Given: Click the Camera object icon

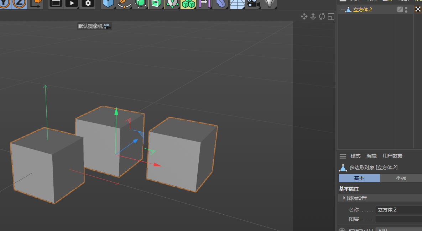Looking at the screenshot, I should click(252, 4).
